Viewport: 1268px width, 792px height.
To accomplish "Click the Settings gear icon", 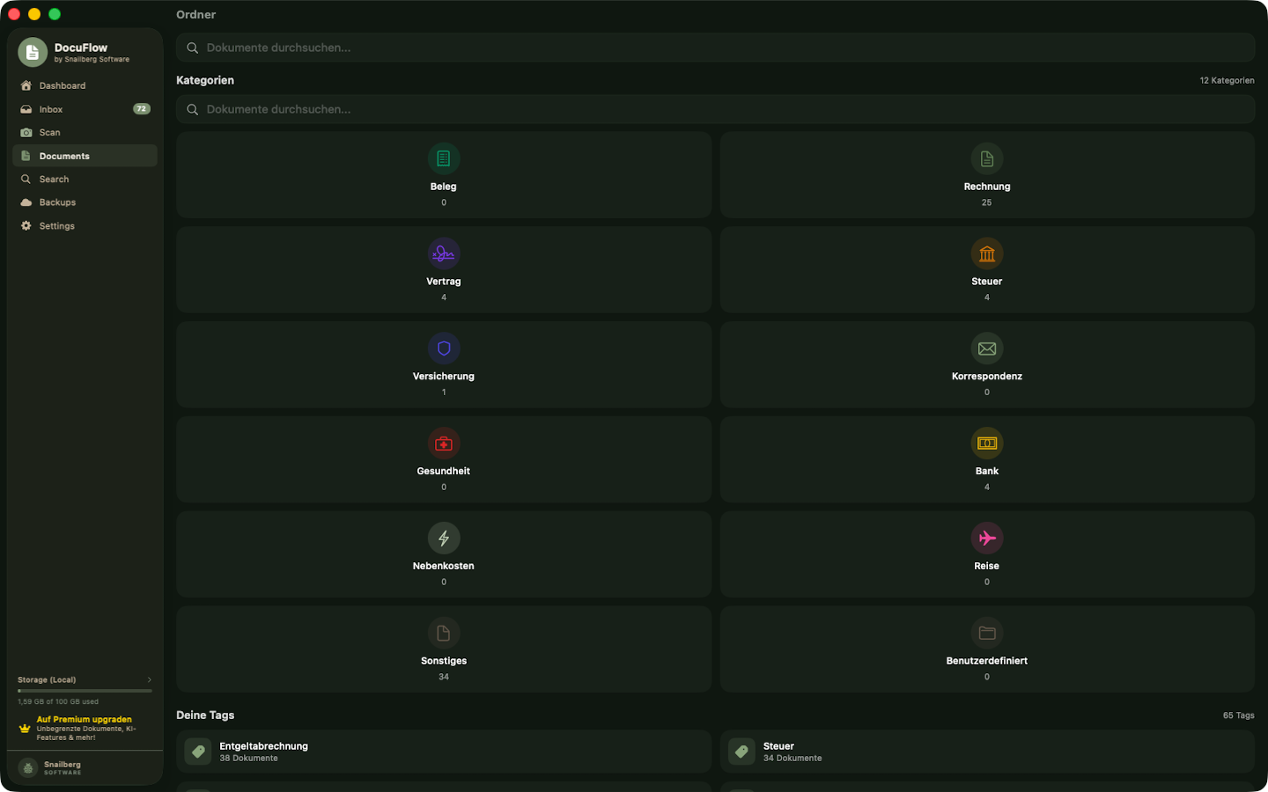I will coord(26,225).
